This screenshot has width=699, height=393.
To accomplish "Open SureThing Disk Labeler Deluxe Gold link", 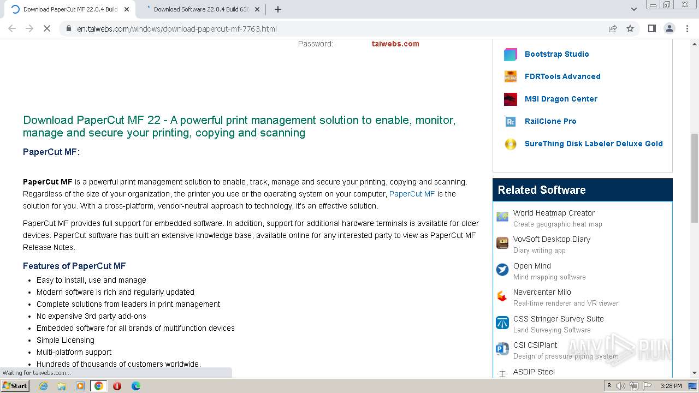I will point(594,144).
